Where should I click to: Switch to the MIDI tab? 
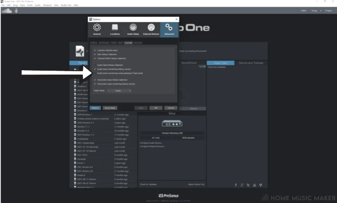coord(120,43)
